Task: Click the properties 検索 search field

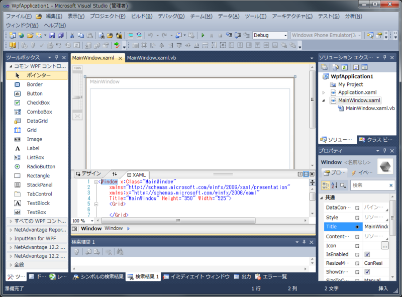Action: tap(369, 185)
